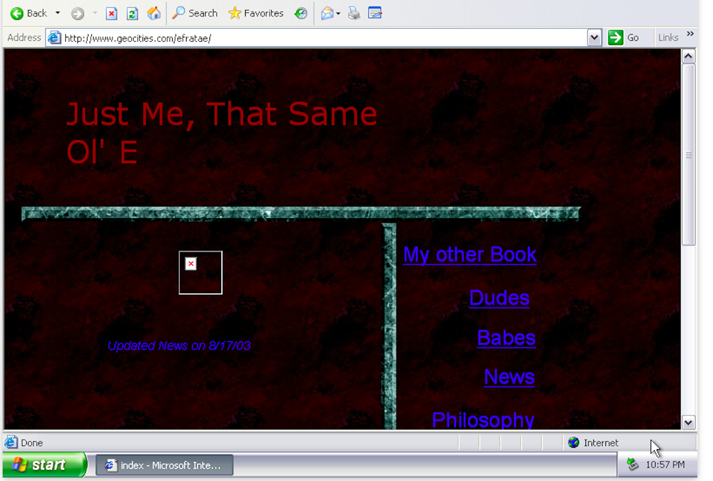Expand the Links toolbar chevron
This screenshot has height=481, width=713.
690,35
